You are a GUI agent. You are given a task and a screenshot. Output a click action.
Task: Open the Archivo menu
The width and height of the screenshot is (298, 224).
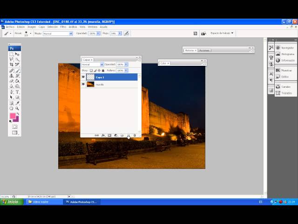point(10,27)
